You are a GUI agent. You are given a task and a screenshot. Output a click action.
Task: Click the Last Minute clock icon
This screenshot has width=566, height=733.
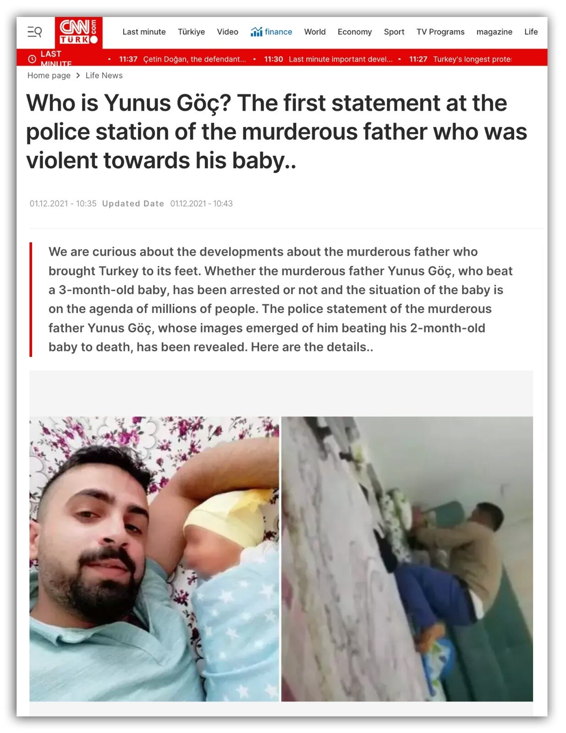coord(32,59)
